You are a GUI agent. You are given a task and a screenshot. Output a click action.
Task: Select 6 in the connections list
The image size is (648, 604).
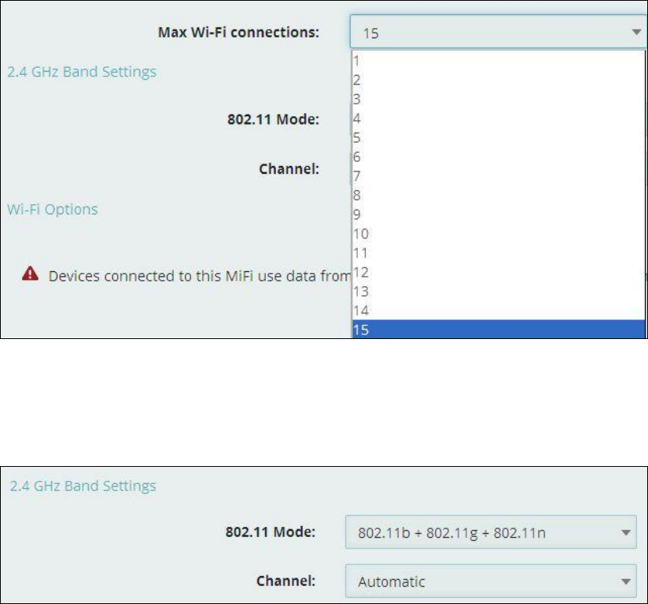[498, 157]
